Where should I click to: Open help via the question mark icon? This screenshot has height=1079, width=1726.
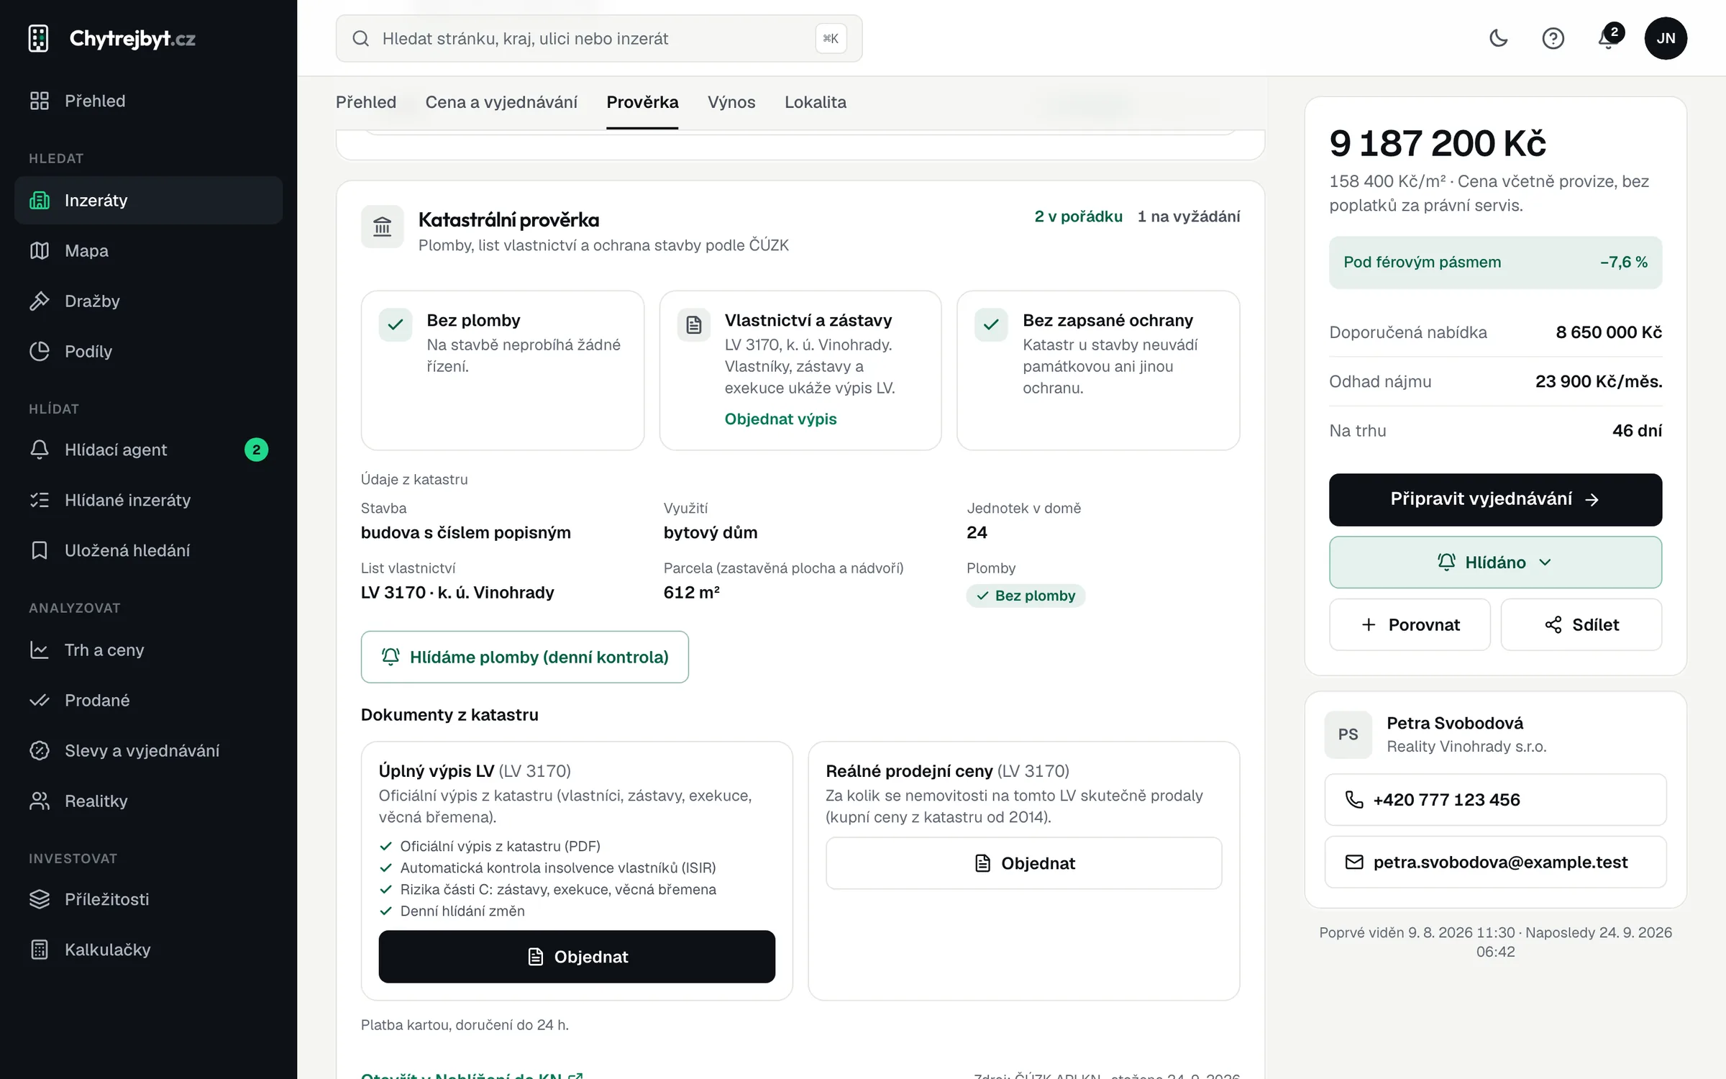point(1553,38)
